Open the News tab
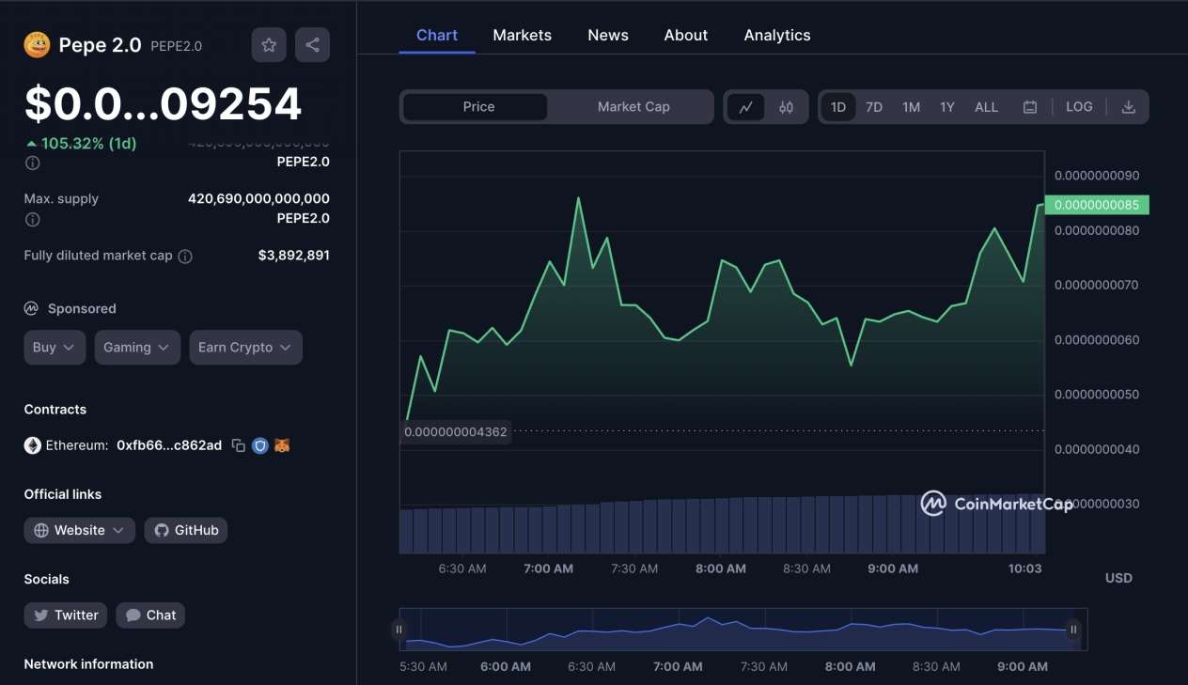 (608, 35)
